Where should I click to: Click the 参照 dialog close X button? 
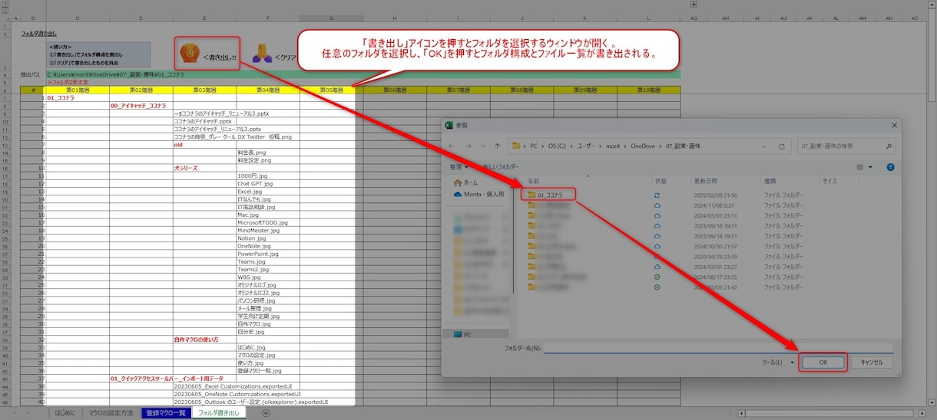coord(894,124)
